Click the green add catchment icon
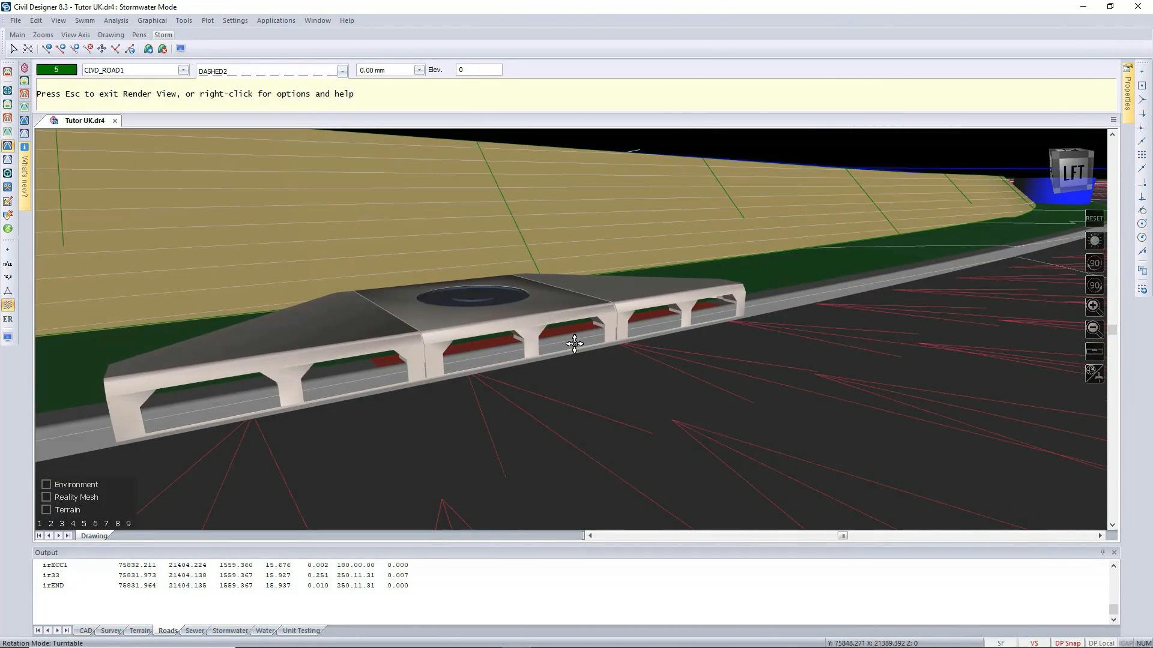Image resolution: width=1153 pixels, height=648 pixels. pyautogui.click(x=148, y=49)
